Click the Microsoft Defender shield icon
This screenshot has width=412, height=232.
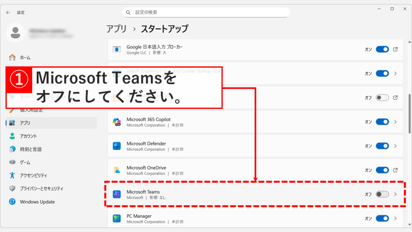coord(117,146)
